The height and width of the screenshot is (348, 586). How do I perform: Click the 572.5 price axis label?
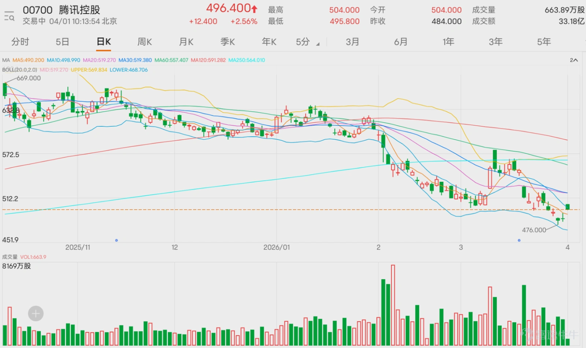point(11,155)
